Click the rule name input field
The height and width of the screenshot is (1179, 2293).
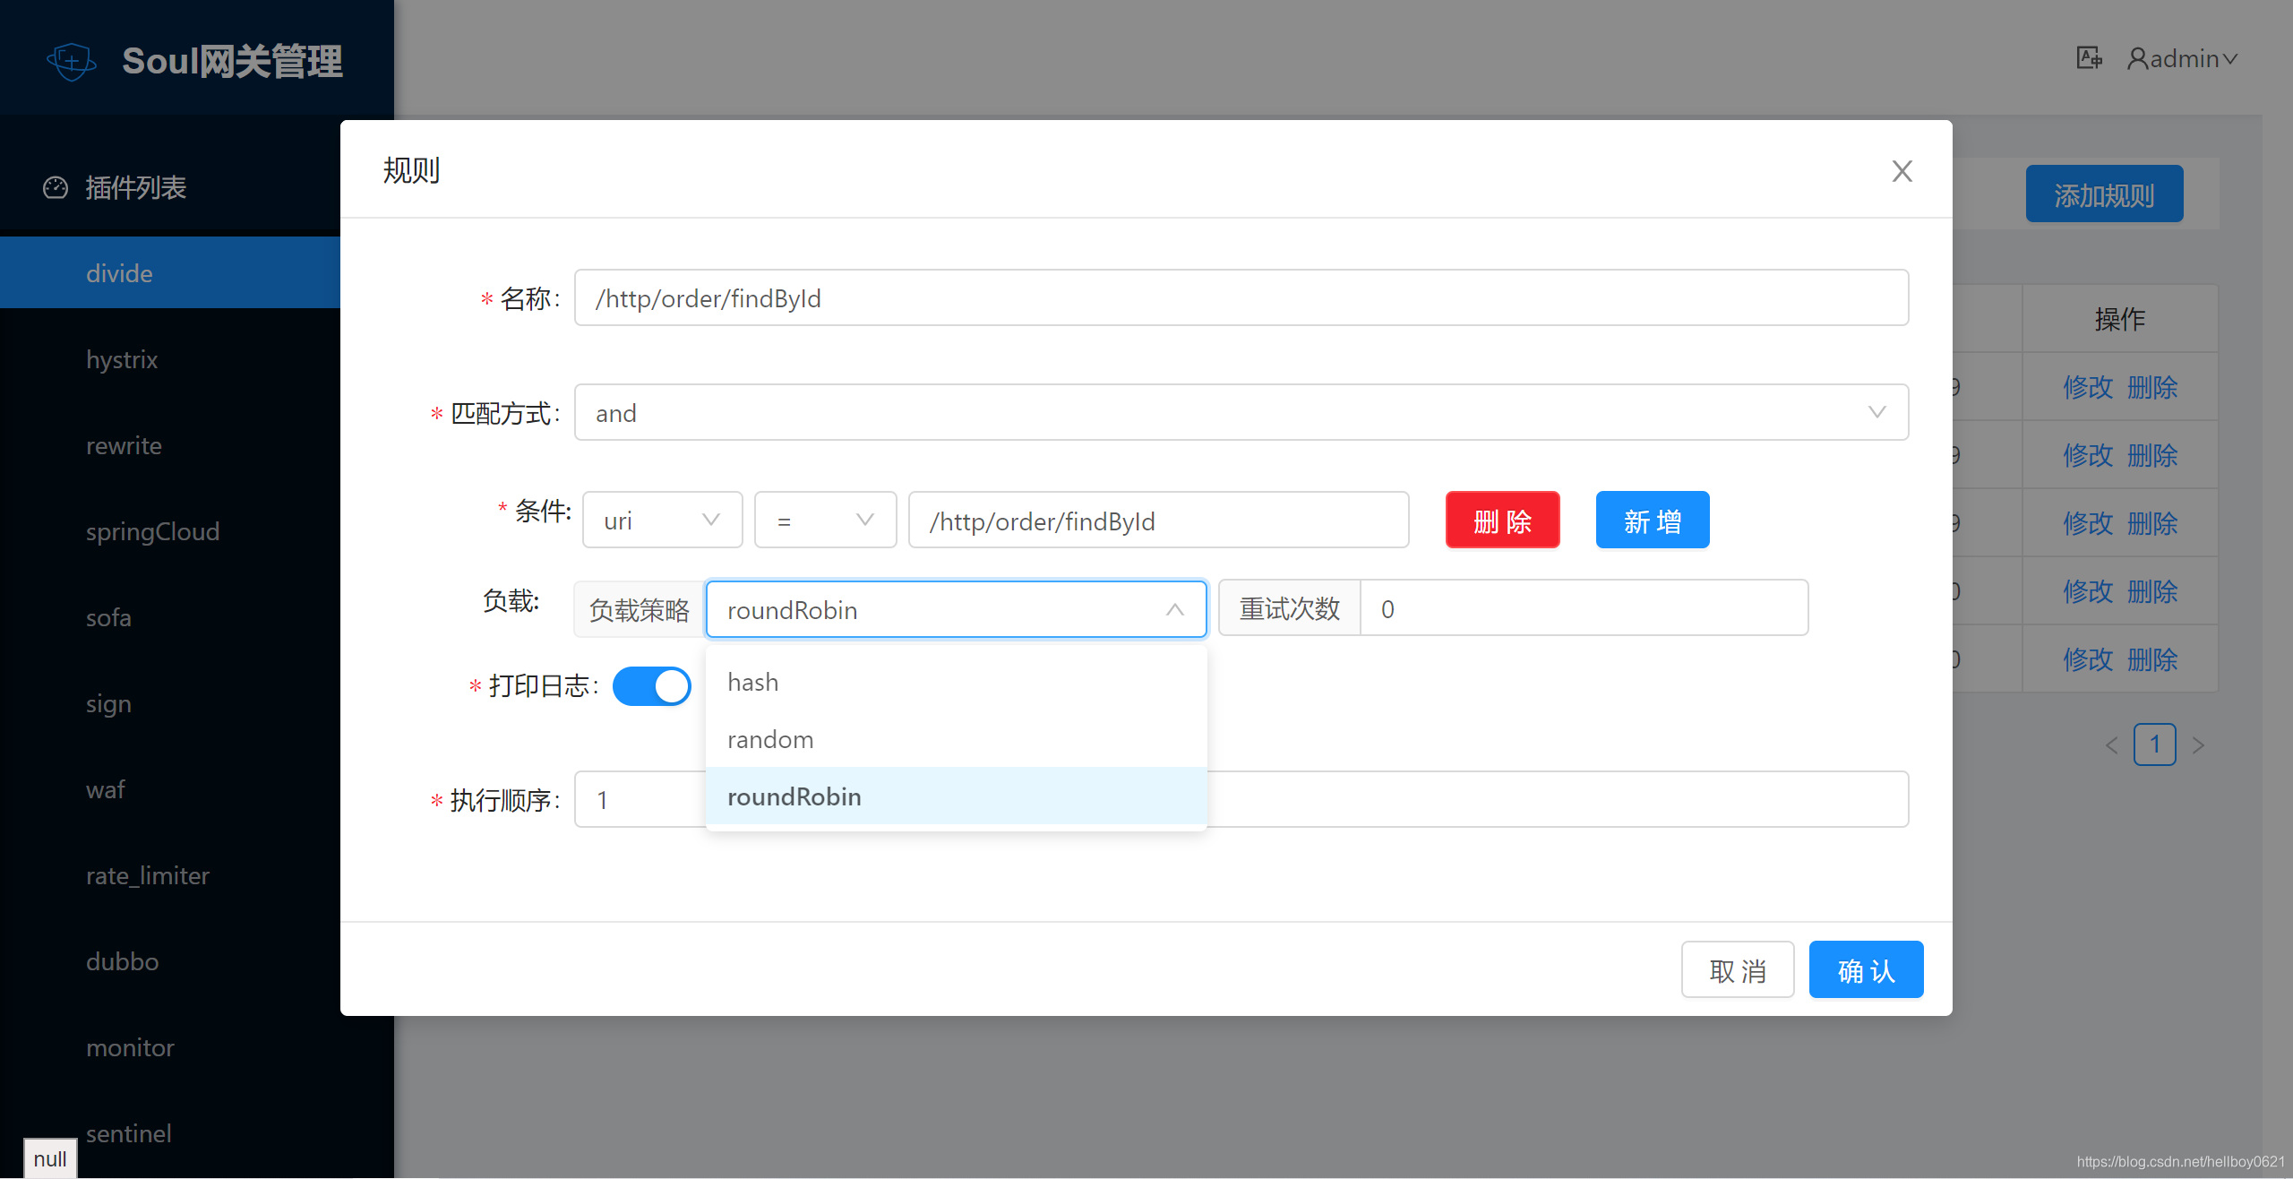pyautogui.click(x=1241, y=298)
